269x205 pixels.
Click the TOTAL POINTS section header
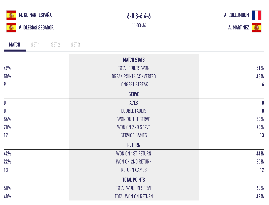point(134,180)
